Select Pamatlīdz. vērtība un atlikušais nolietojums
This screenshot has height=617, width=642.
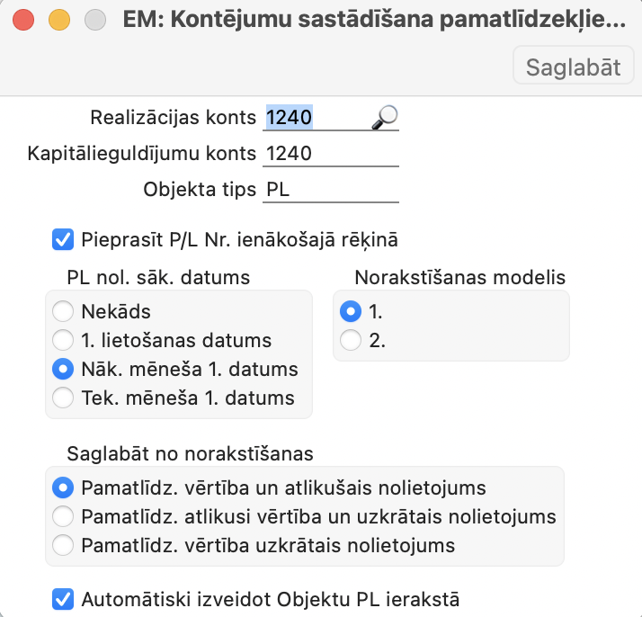point(63,488)
